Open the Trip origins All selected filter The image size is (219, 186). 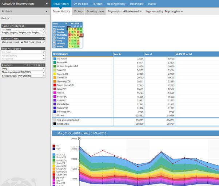124,11
